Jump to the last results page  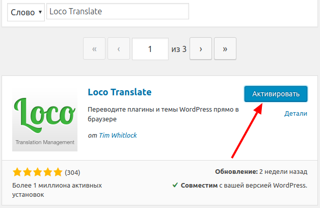click(x=225, y=49)
